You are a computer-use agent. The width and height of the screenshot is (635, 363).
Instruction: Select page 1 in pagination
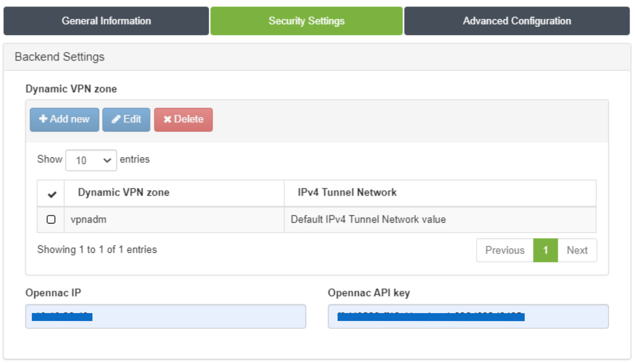[545, 250]
